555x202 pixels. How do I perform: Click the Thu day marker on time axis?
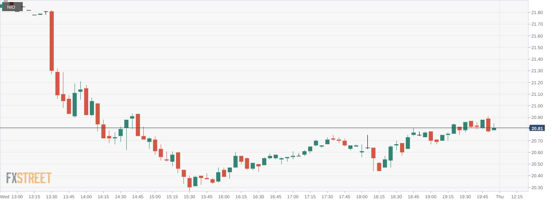(x=500, y=197)
